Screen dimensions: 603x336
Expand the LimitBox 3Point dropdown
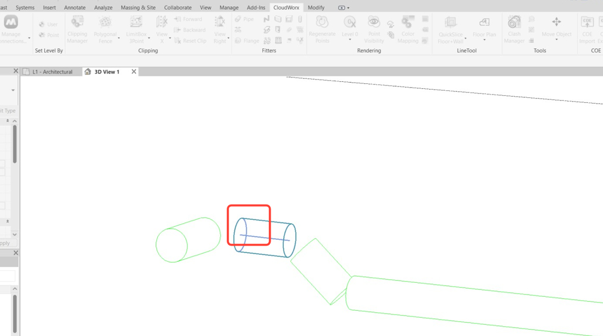point(149,38)
